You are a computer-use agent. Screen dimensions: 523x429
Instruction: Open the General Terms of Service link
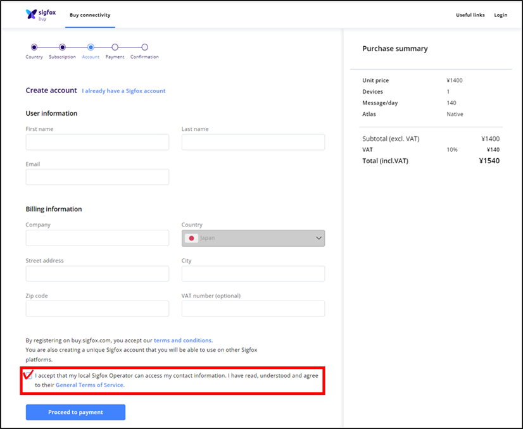point(89,385)
